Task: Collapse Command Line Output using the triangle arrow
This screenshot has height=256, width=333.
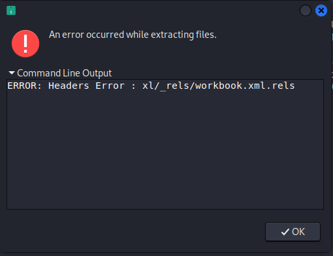Action: (x=12, y=72)
